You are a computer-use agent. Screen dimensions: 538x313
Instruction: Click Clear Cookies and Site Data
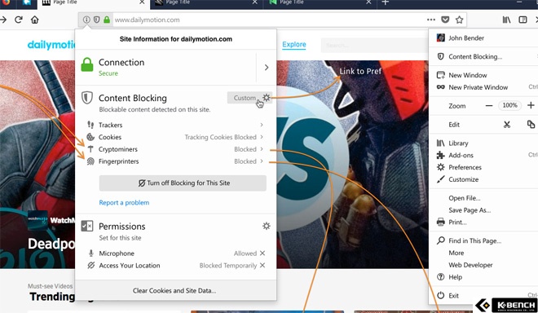click(175, 290)
